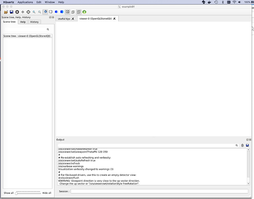Image resolution: width=254 pixels, height=199 pixels.
Task: Save output with blue floppy icon
Action: click(247, 145)
